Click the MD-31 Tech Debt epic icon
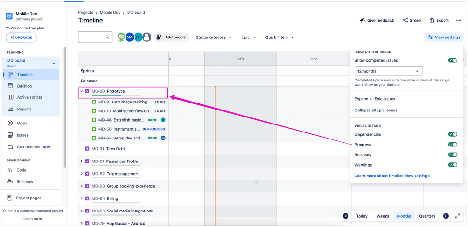 pos(87,149)
